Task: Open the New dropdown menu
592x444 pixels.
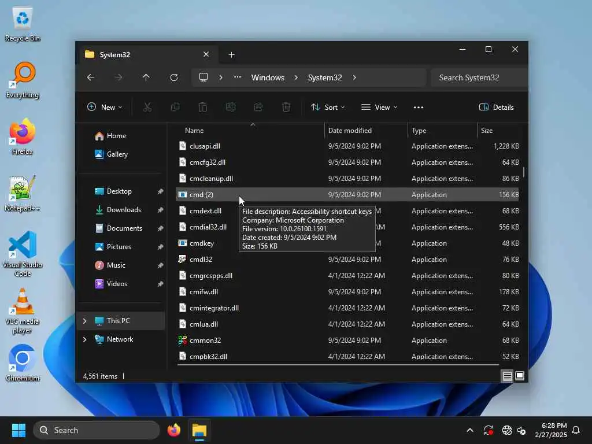Action: tap(105, 107)
